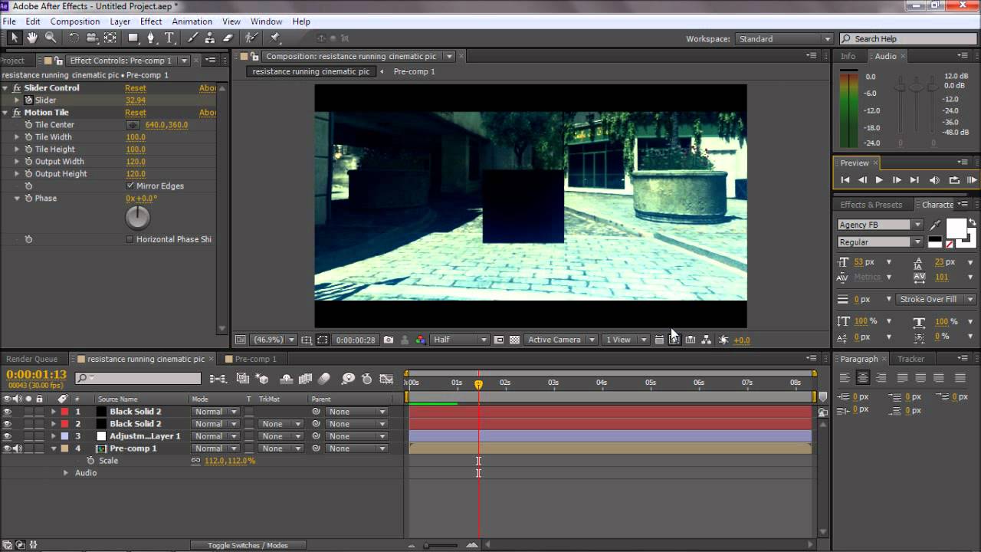Click Slider property stopwatch

(28, 100)
